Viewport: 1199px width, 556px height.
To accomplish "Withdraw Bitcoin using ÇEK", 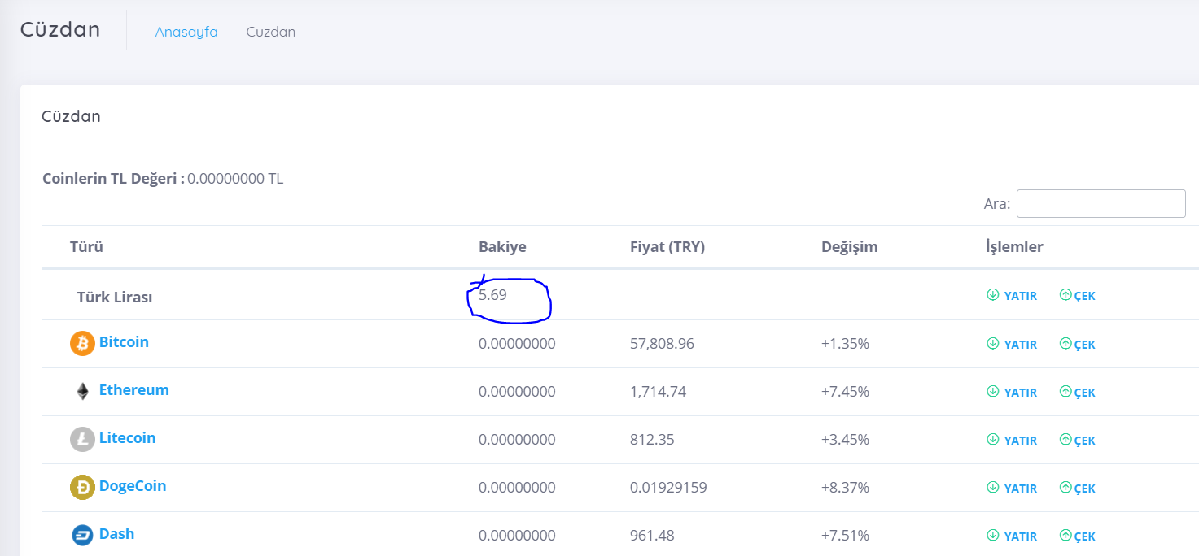I will click(x=1078, y=345).
